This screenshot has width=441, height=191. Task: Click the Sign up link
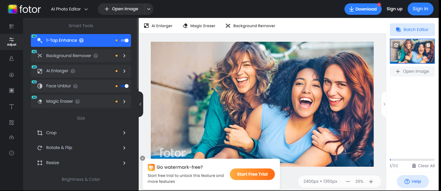coord(394,9)
